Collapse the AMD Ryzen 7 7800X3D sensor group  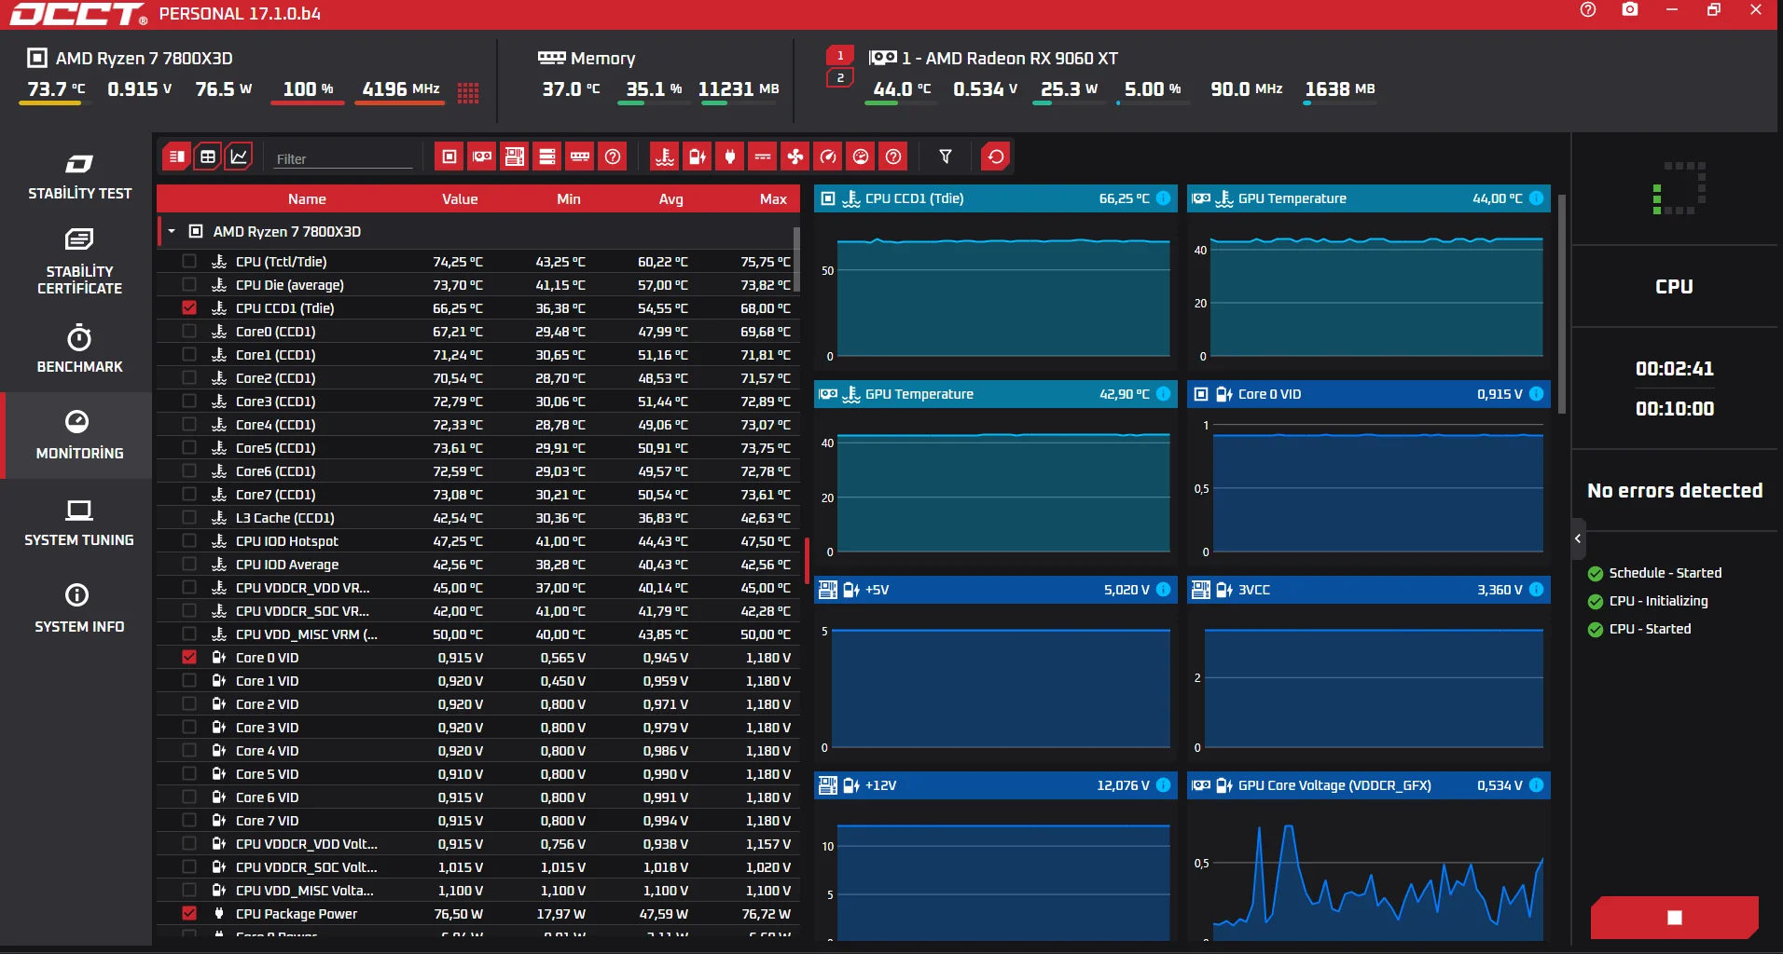pos(172,231)
